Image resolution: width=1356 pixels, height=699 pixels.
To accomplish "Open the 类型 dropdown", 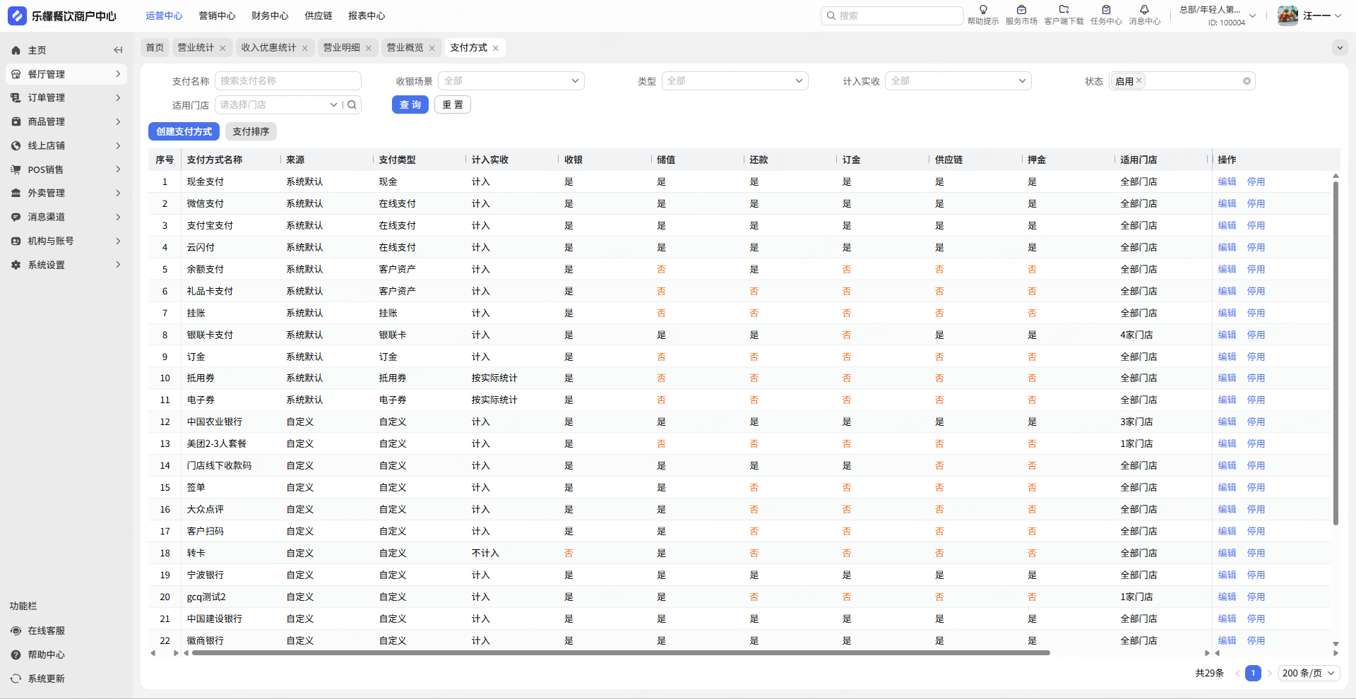I will (734, 81).
